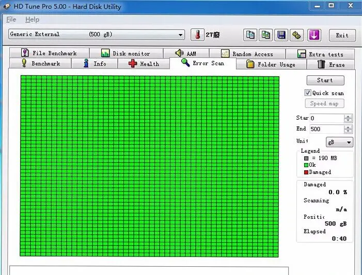The height and width of the screenshot is (275, 362).
Task: Copy text results to clipboard icon
Action: click(250, 35)
